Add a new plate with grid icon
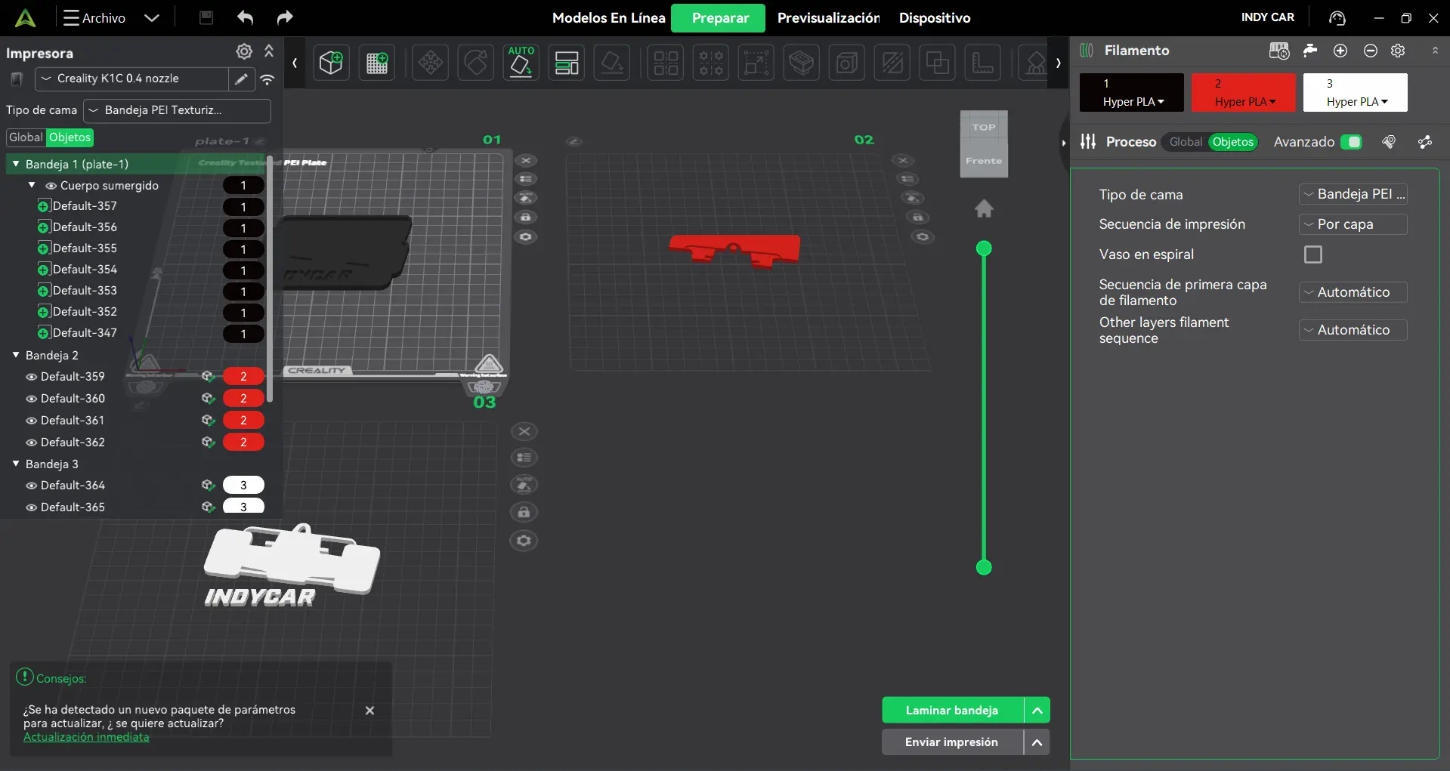The image size is (1450, 771). (376, 63)
